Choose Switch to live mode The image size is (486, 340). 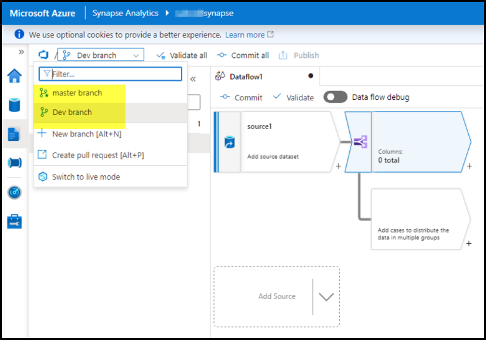(x=110, y=177)
